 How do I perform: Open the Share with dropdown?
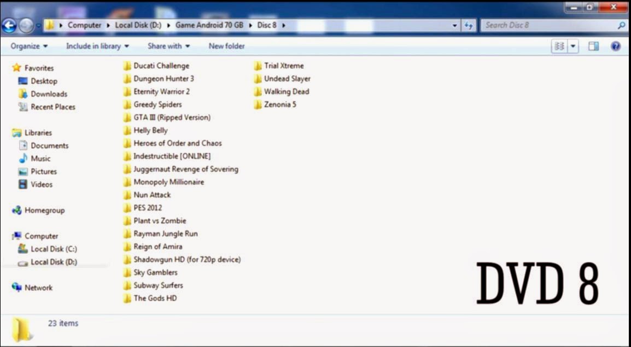[168, 46]
